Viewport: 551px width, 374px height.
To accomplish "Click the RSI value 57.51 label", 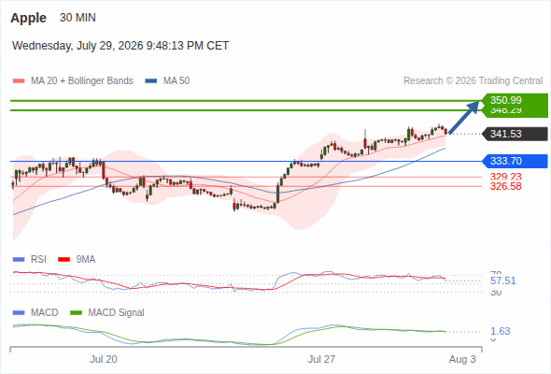I will [502, 280].
